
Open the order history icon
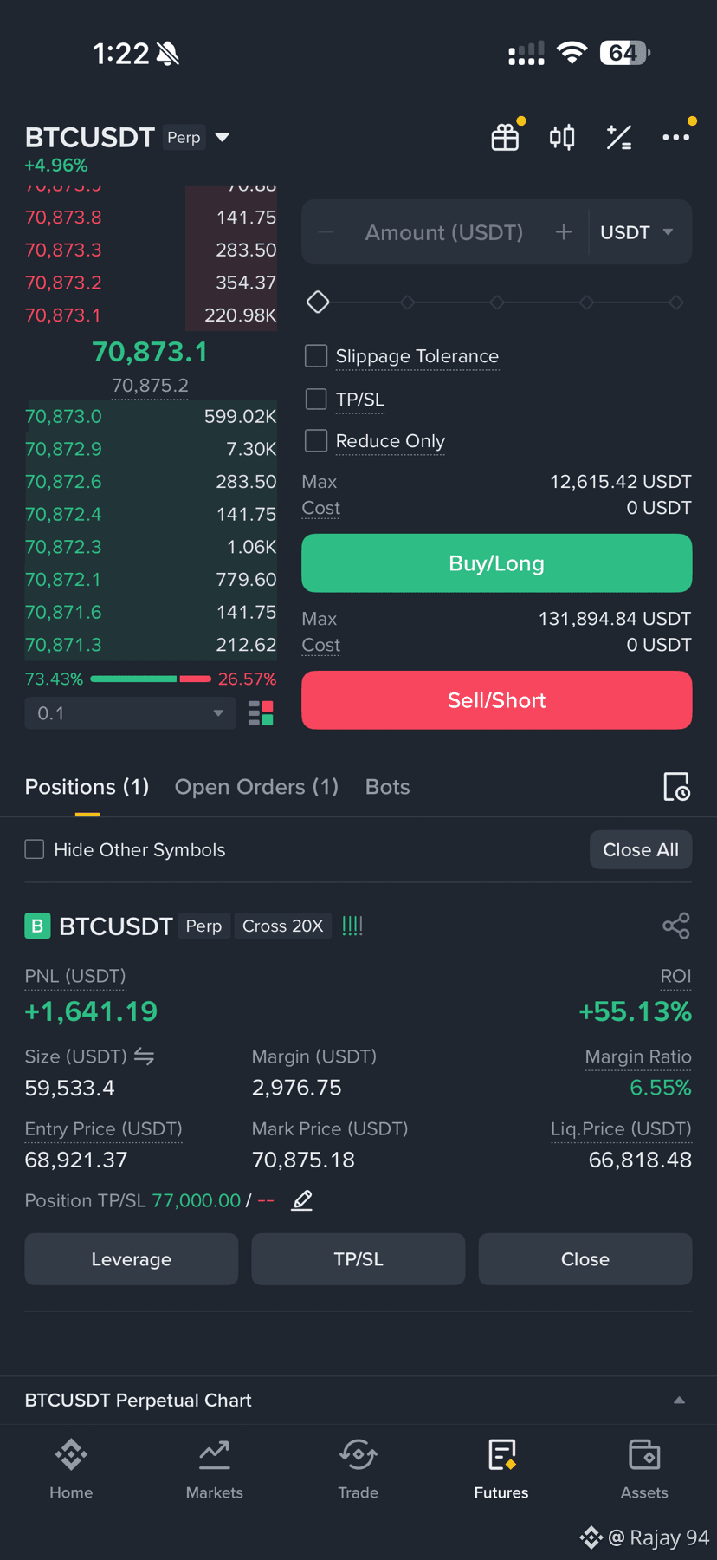[676, 786]
